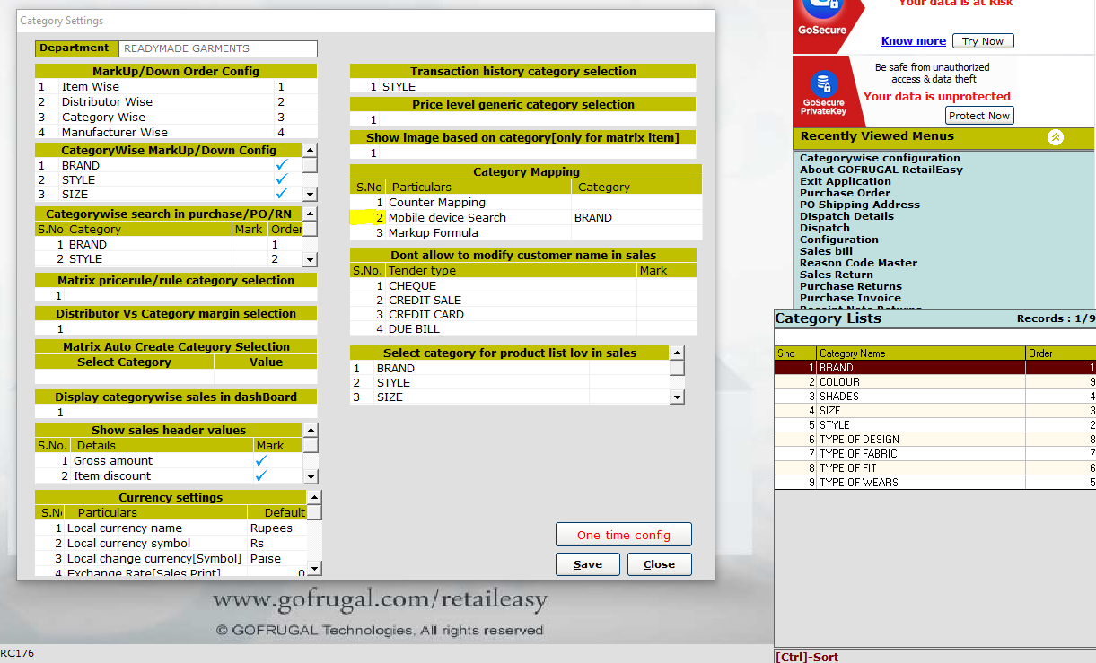Click Order column header in Category Lists
Image resolution: width=1096 pixels, height=663 pixels.
(x=1060, y=353)
